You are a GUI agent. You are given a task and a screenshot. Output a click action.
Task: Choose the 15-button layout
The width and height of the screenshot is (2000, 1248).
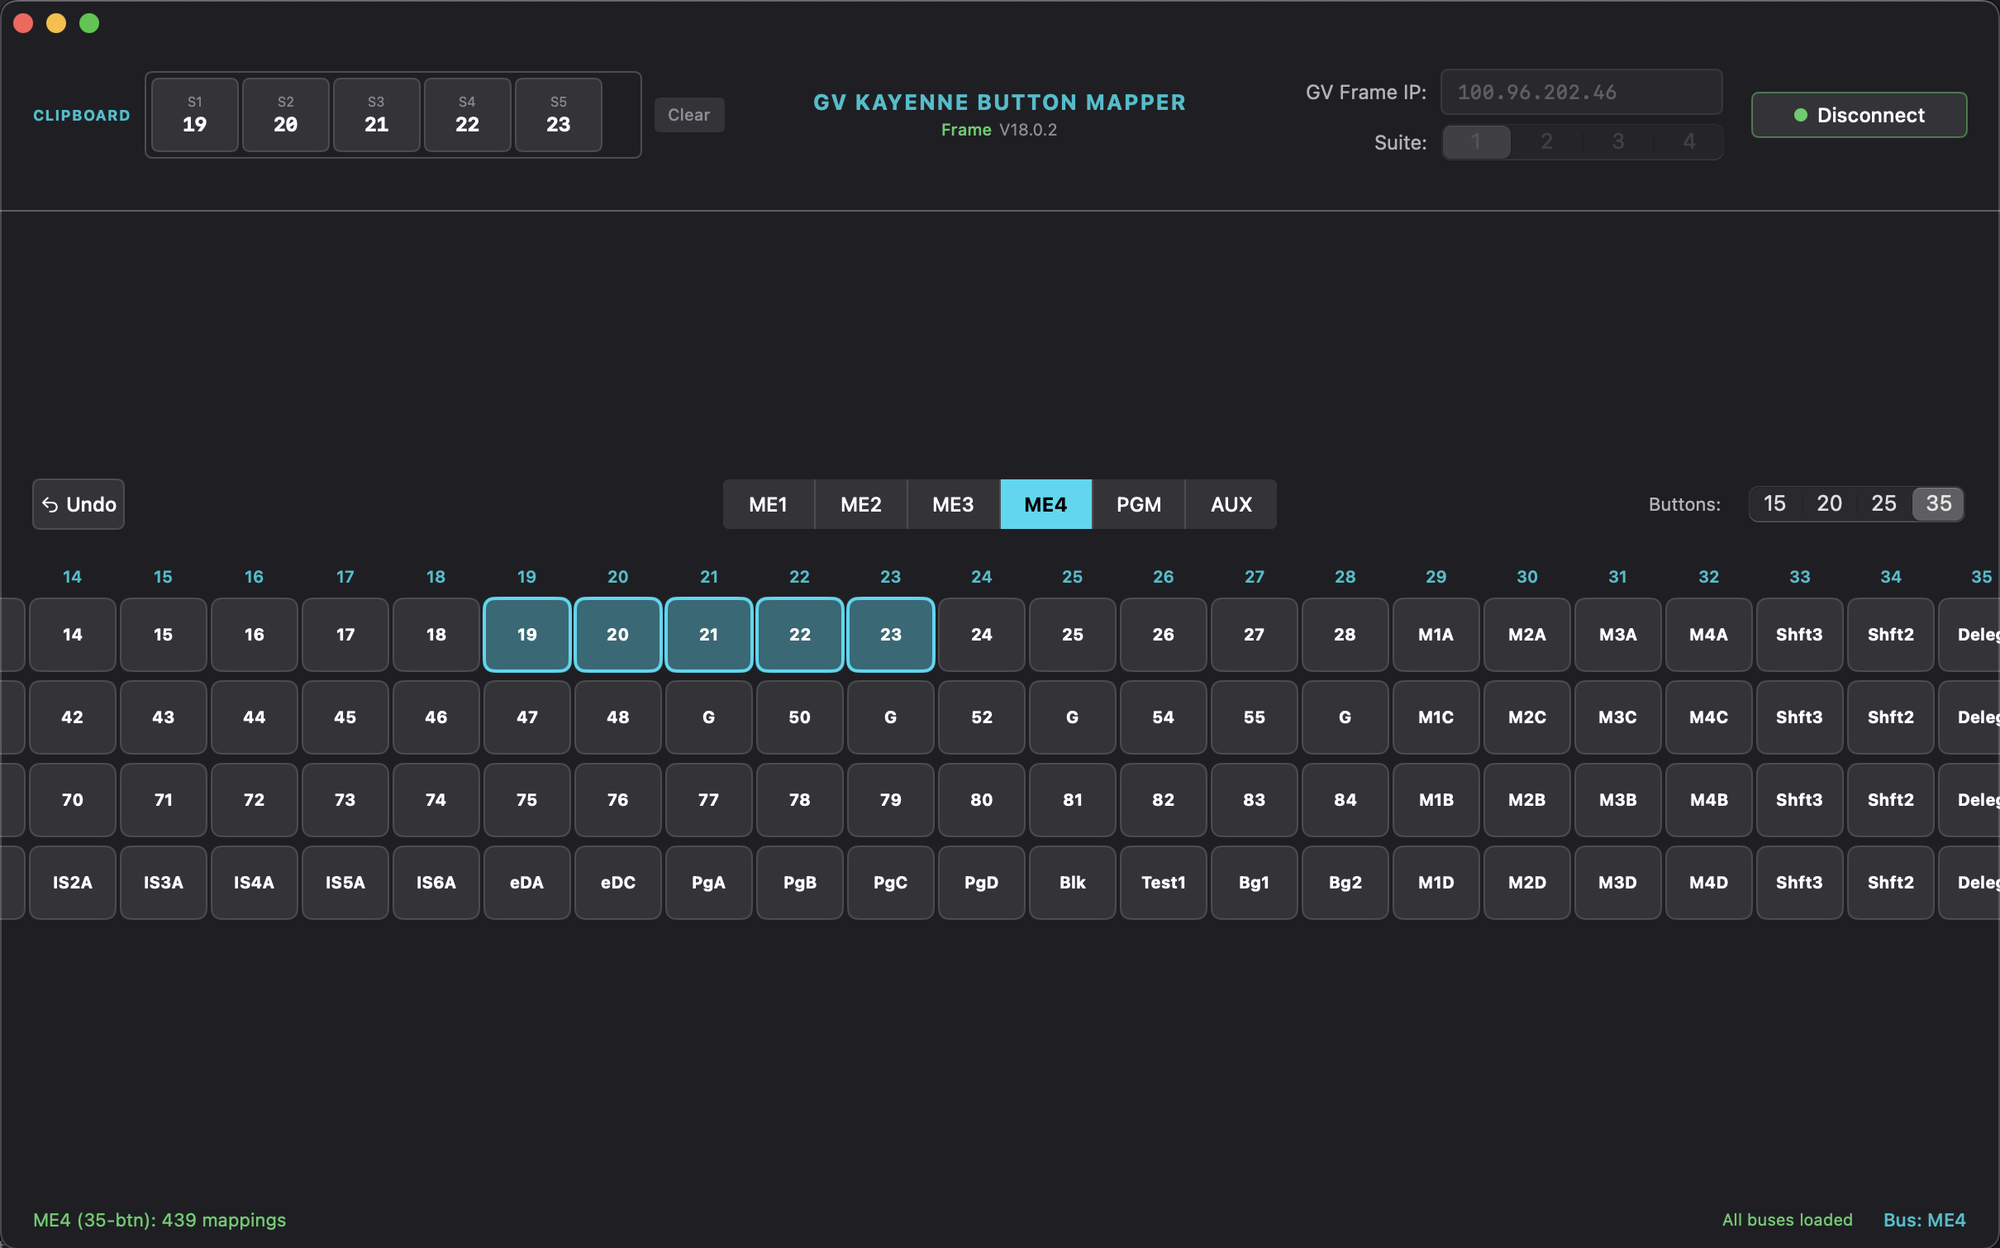tap(1775, 503)
